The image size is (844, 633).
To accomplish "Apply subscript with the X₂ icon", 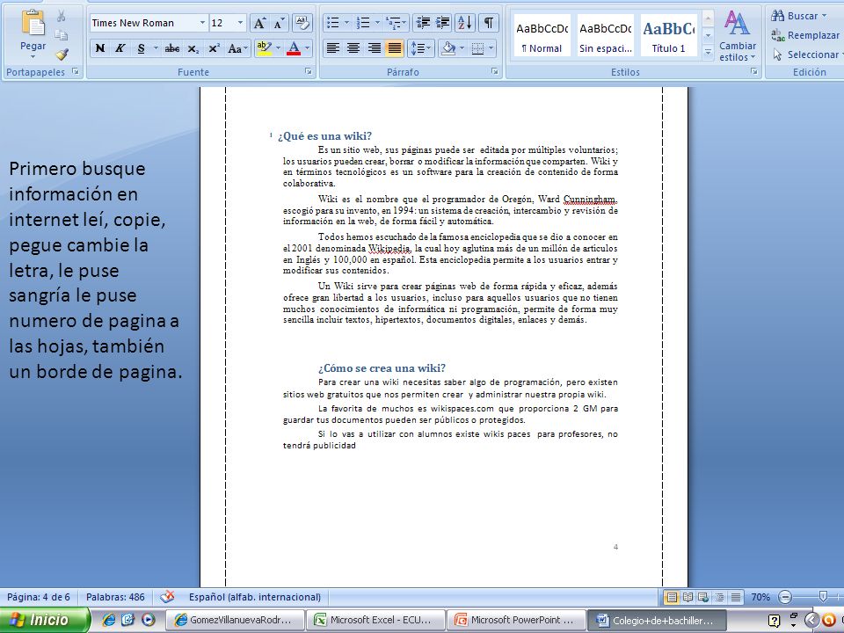I will point(193,48).
